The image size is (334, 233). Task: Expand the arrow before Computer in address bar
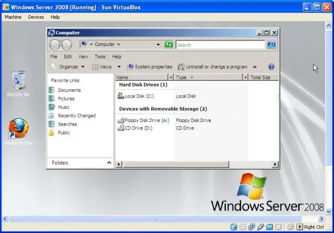click(91, 44)
